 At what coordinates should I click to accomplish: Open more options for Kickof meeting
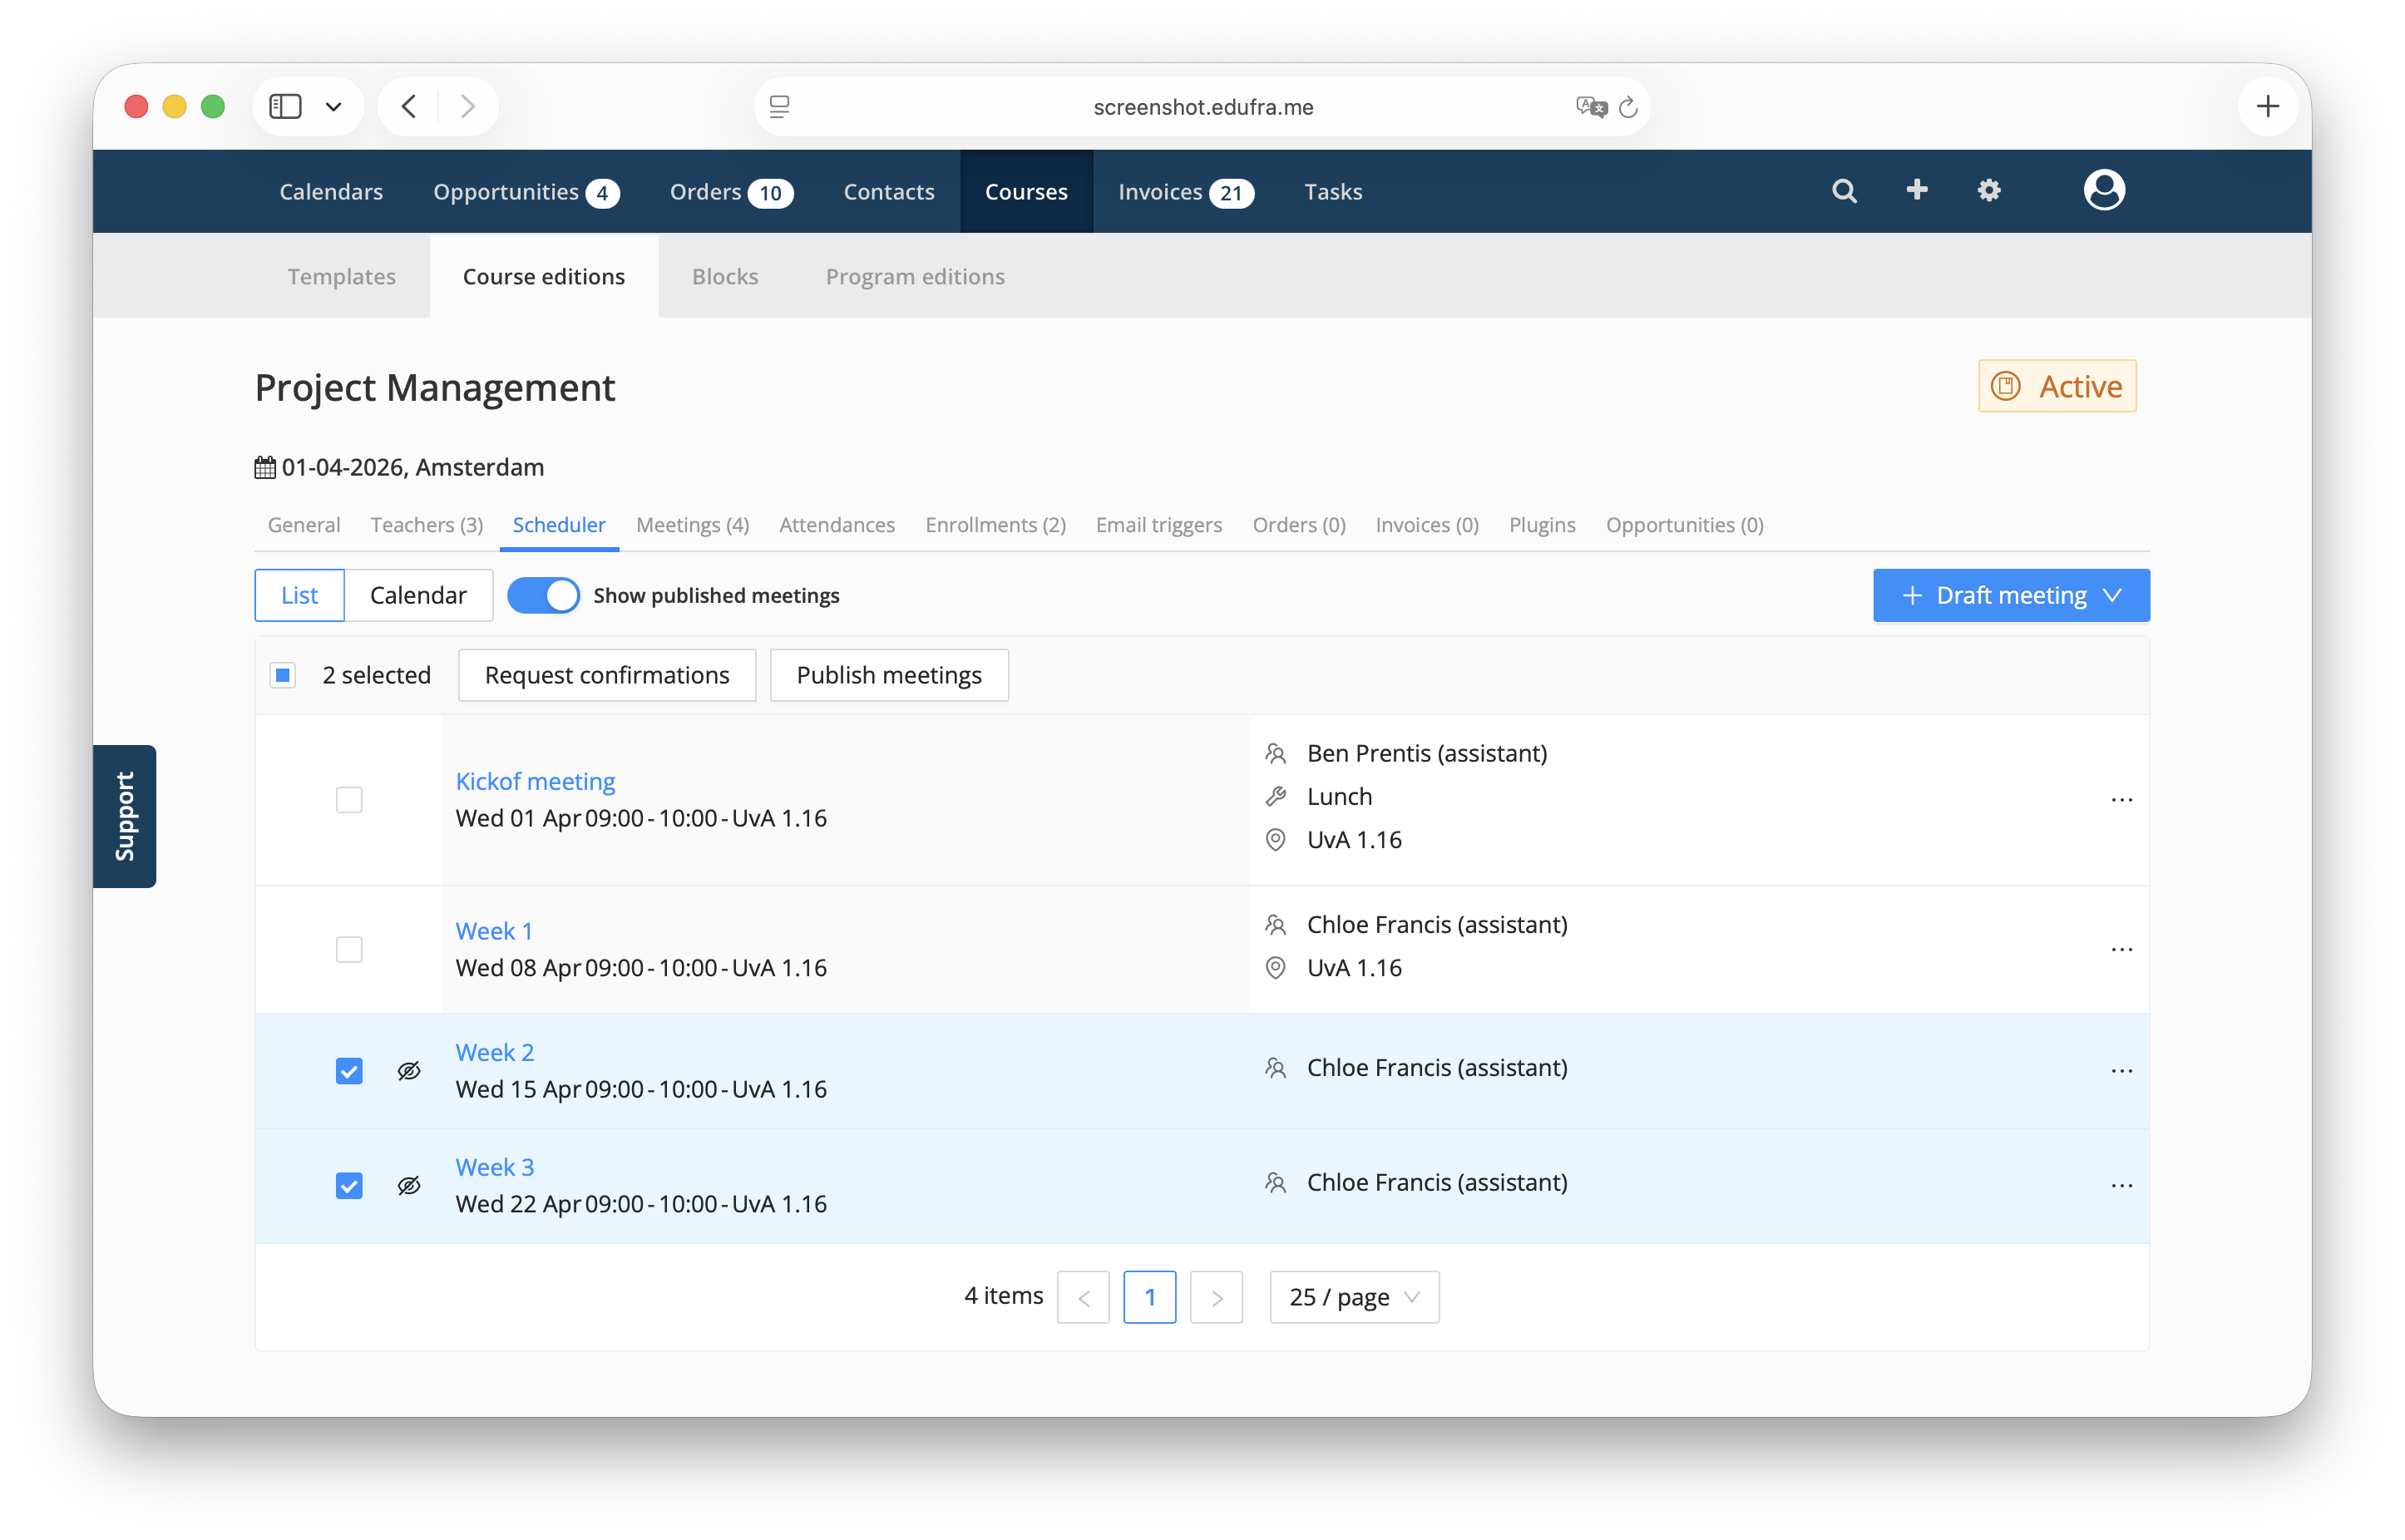2121,800
